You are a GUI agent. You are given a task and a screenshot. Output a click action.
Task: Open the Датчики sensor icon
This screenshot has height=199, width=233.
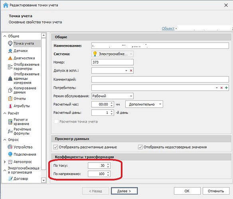10,51
